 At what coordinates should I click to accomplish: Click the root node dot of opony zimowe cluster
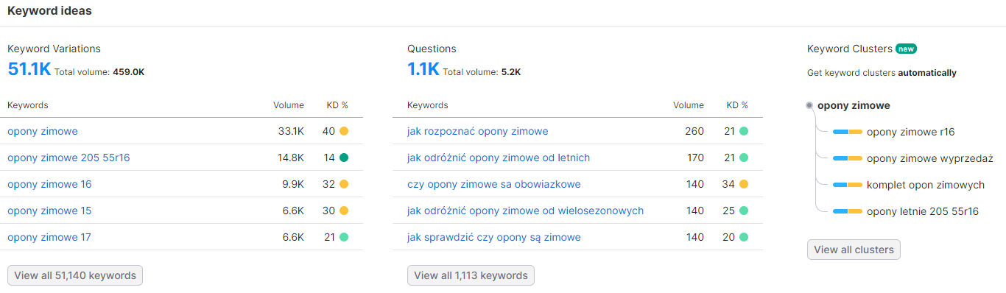pyautogui.click(x=809, y=105)
